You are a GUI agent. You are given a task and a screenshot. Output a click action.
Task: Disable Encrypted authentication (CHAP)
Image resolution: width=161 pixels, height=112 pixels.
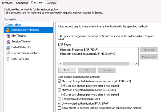(59, 99)
